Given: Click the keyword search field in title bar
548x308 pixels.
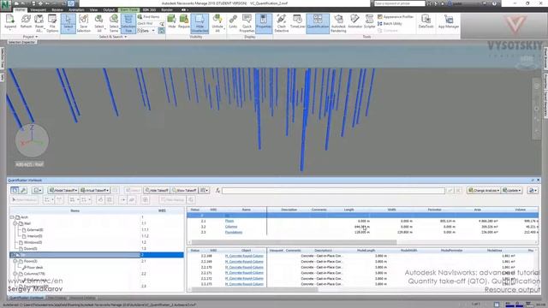Looking at the screenshot, I should coord(399,3).
